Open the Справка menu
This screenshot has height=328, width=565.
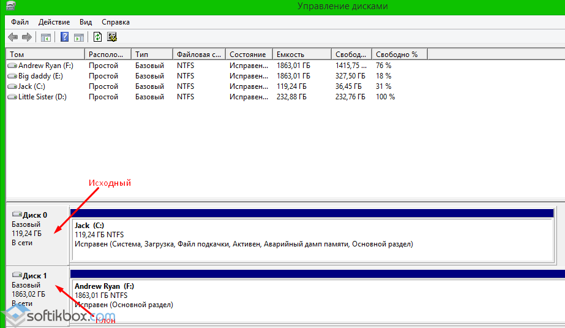pos(116,22)
